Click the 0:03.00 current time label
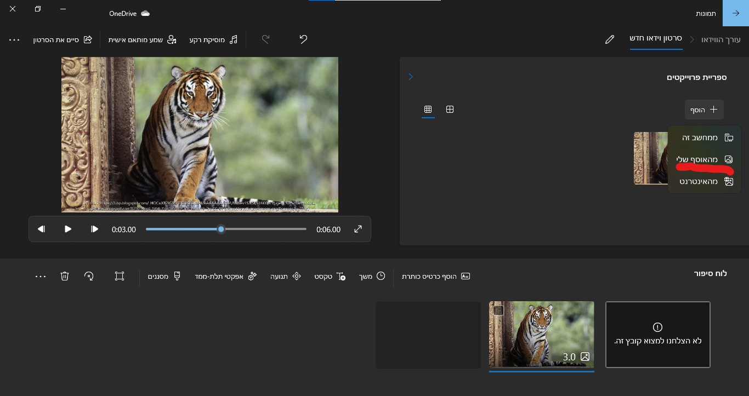 [124, 229]
